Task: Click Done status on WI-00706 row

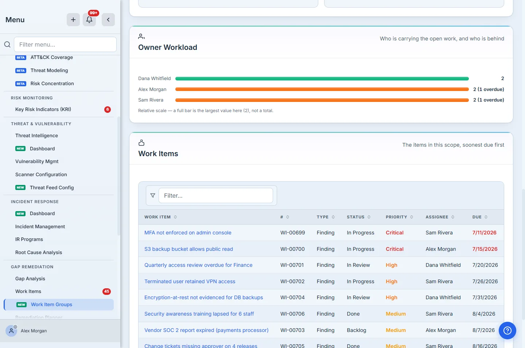Action: click(x=353, y=314)
